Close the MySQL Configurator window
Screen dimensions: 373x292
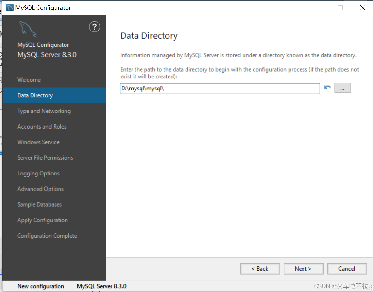click(363, 8)
